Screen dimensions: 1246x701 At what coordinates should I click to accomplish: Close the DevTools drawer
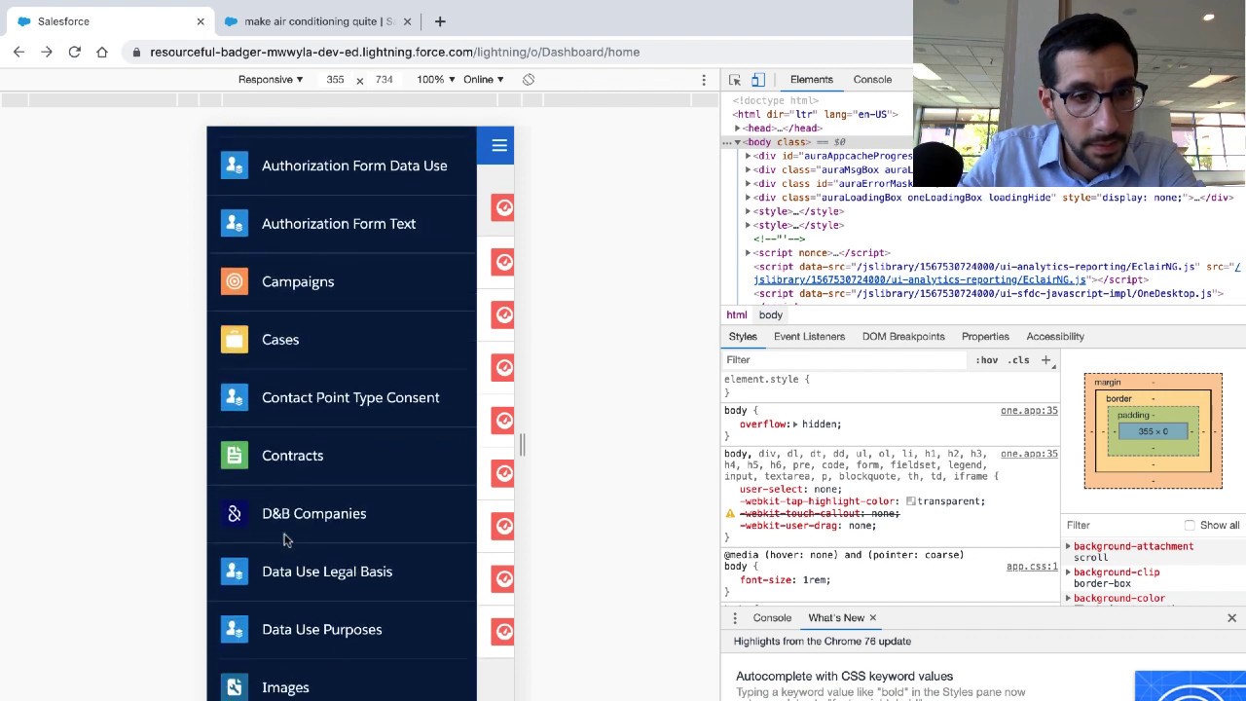point(1231,618)
